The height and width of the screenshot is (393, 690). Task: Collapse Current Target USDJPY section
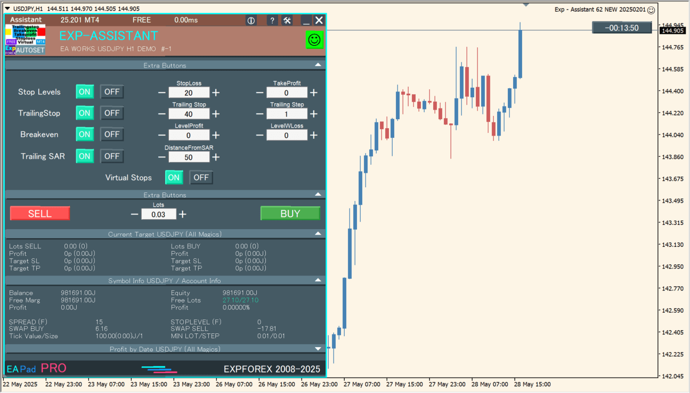coord(318,233)
